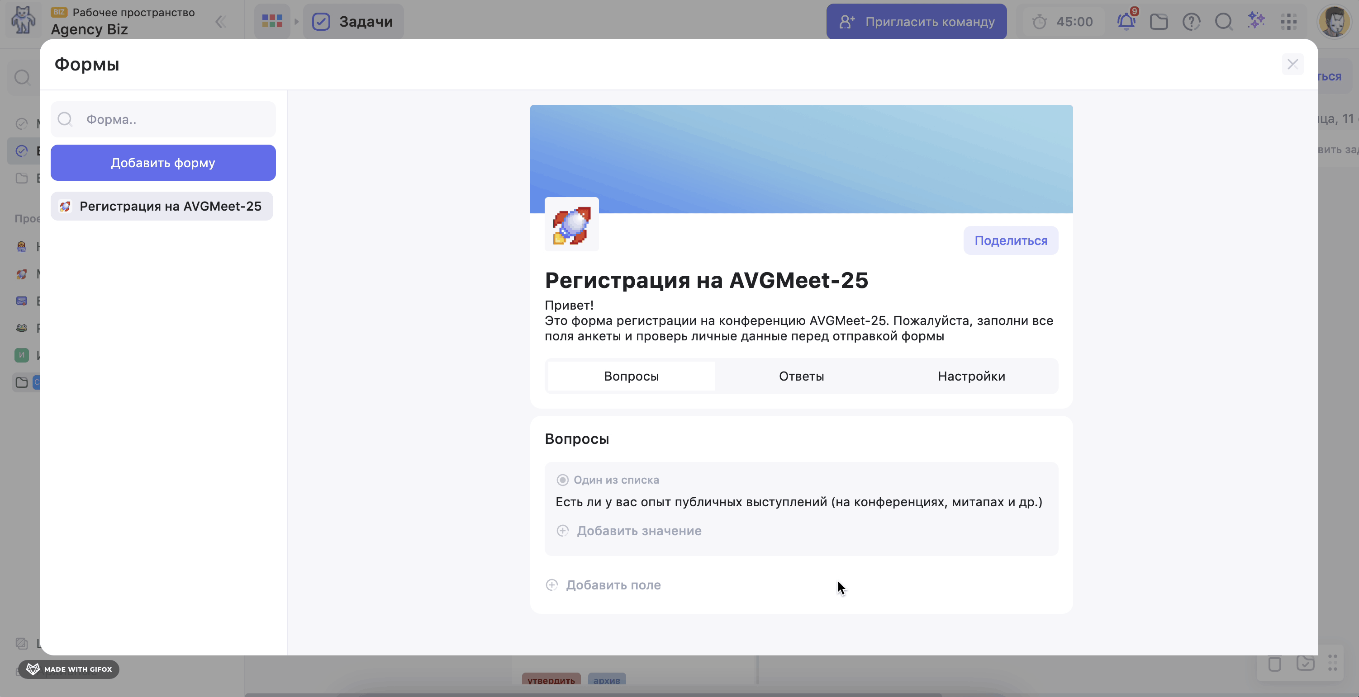Click the 'Добавить форму' button
Screen dimensions: 1359x697
coord(163,163)
